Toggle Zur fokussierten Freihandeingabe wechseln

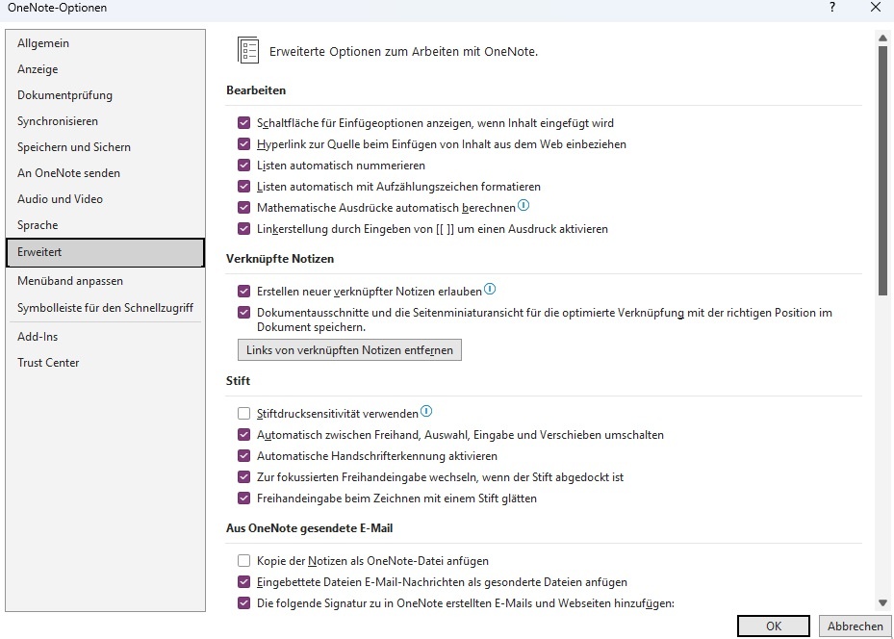(244, 476)
